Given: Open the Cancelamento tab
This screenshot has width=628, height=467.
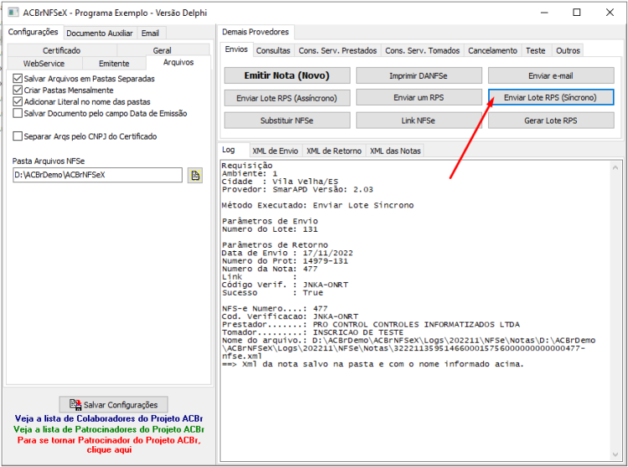Looking at the screenshot, I should (492, 51).
